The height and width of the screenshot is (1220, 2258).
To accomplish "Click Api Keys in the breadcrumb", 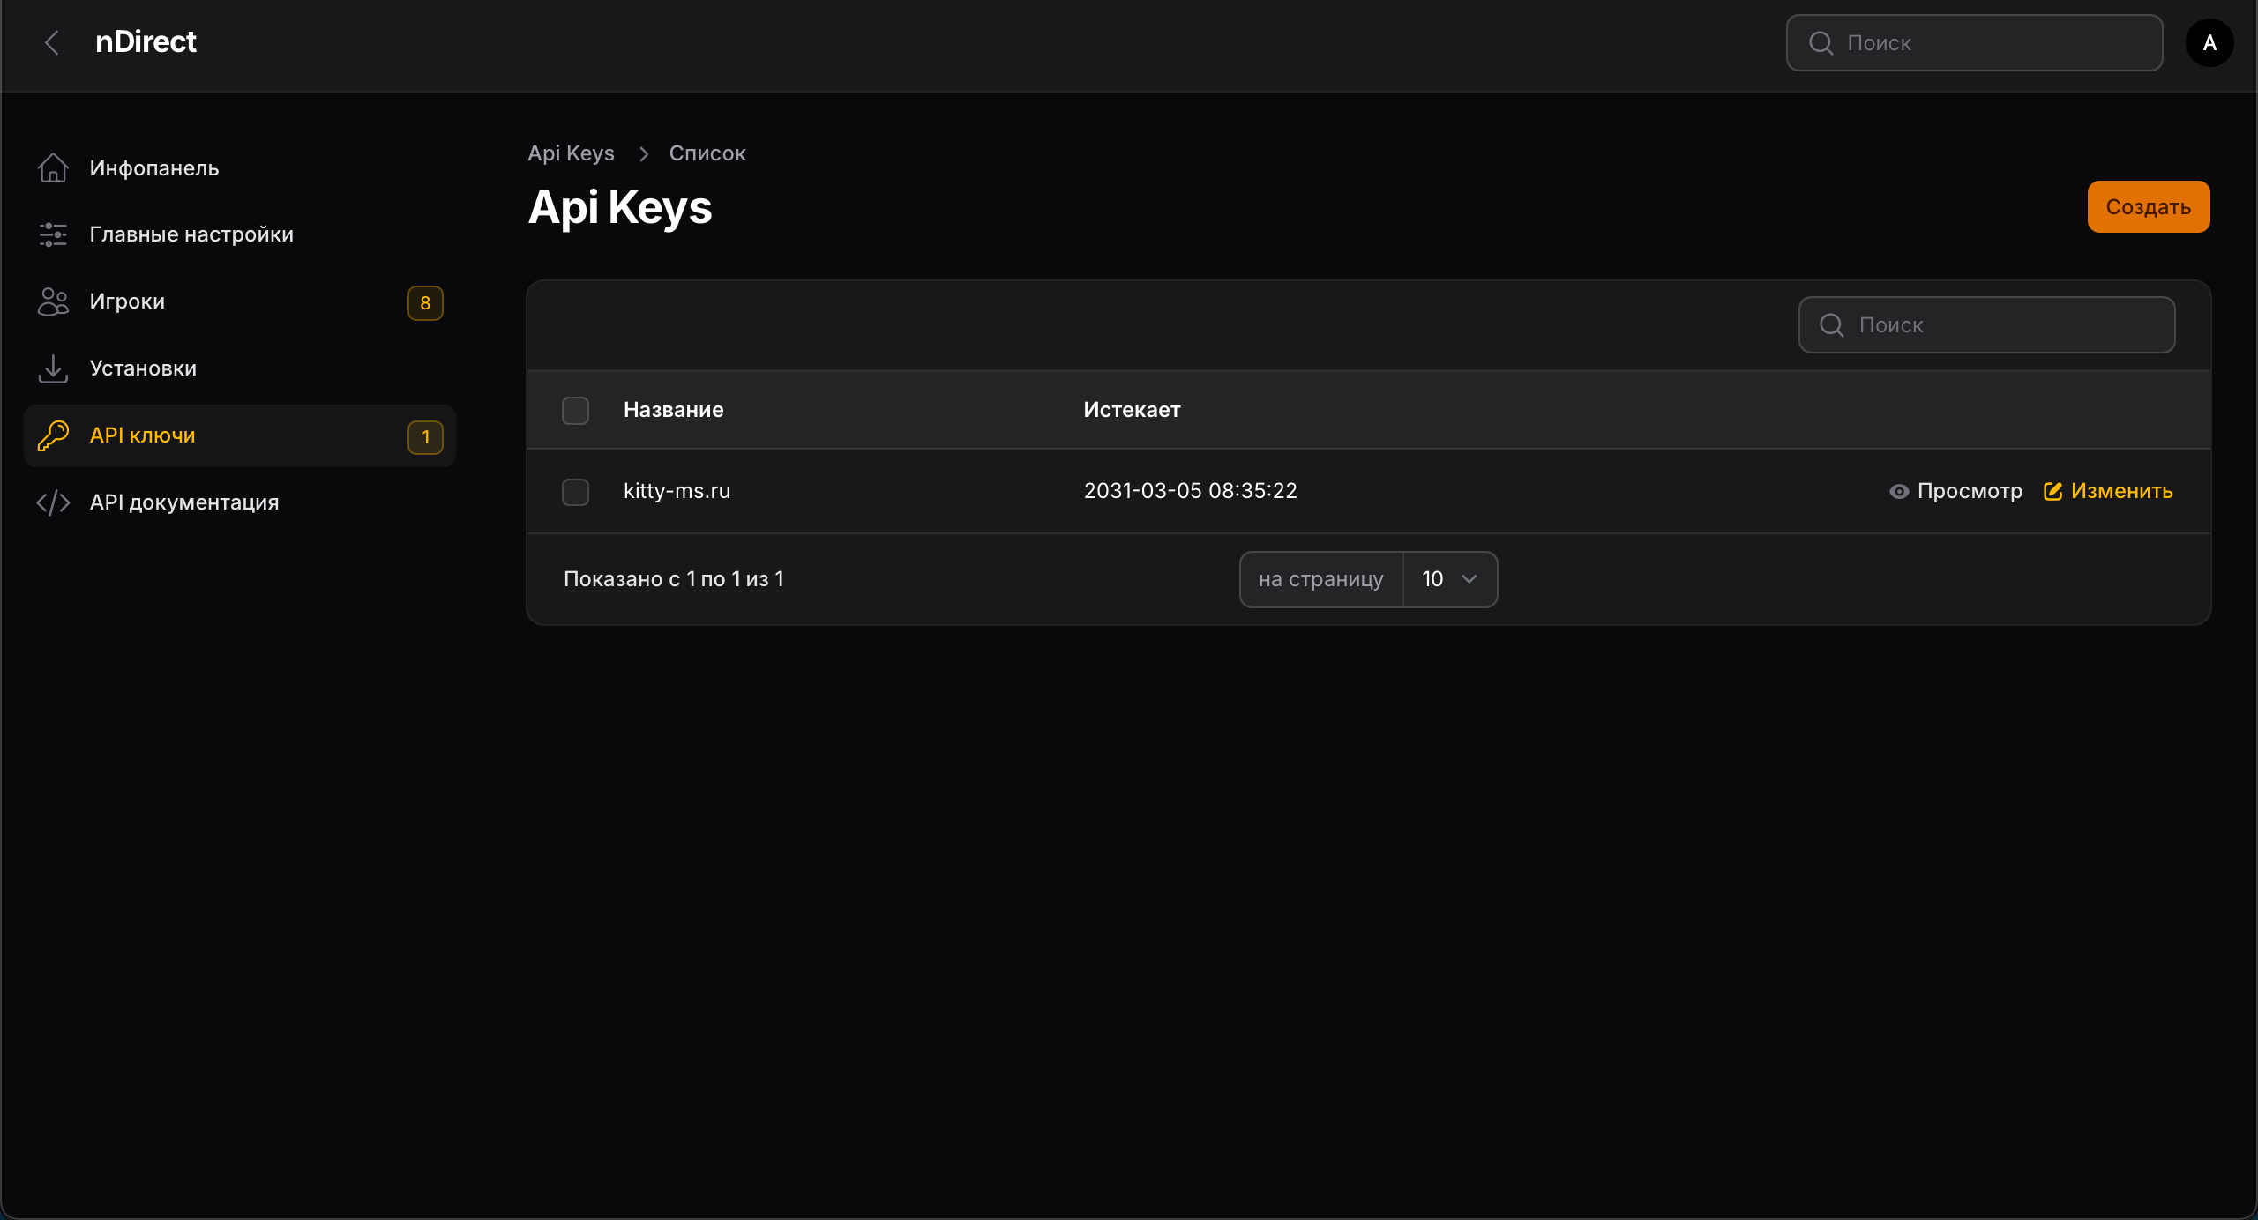I will point(571,153).
